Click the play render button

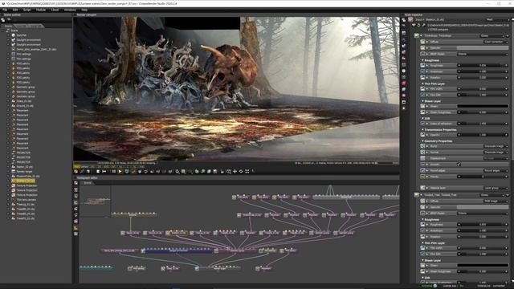pos(120,171)
